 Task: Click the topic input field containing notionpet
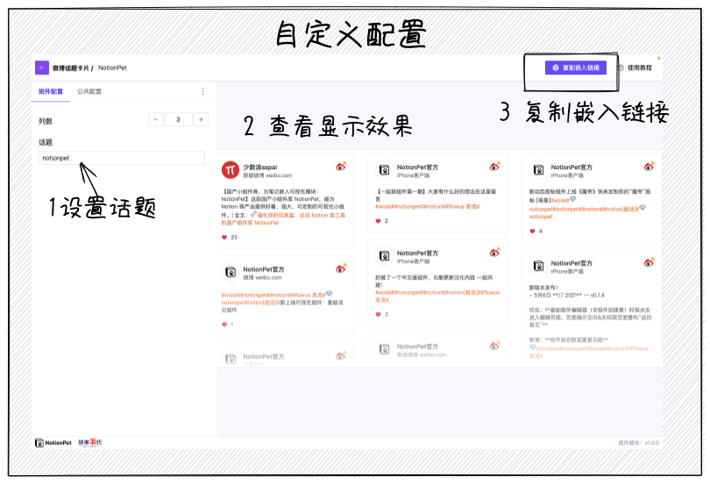point(122,158)
